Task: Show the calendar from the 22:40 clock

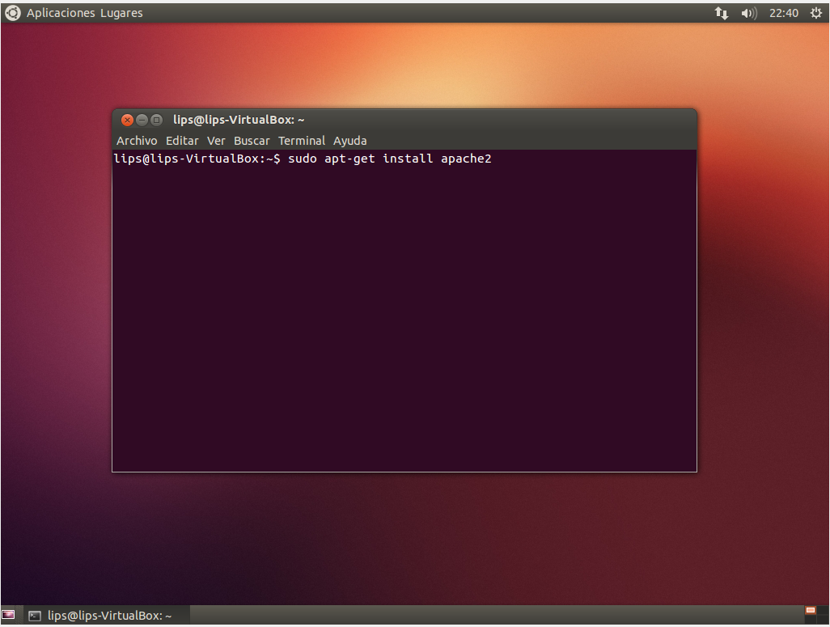Action: (x=784, y=13)
